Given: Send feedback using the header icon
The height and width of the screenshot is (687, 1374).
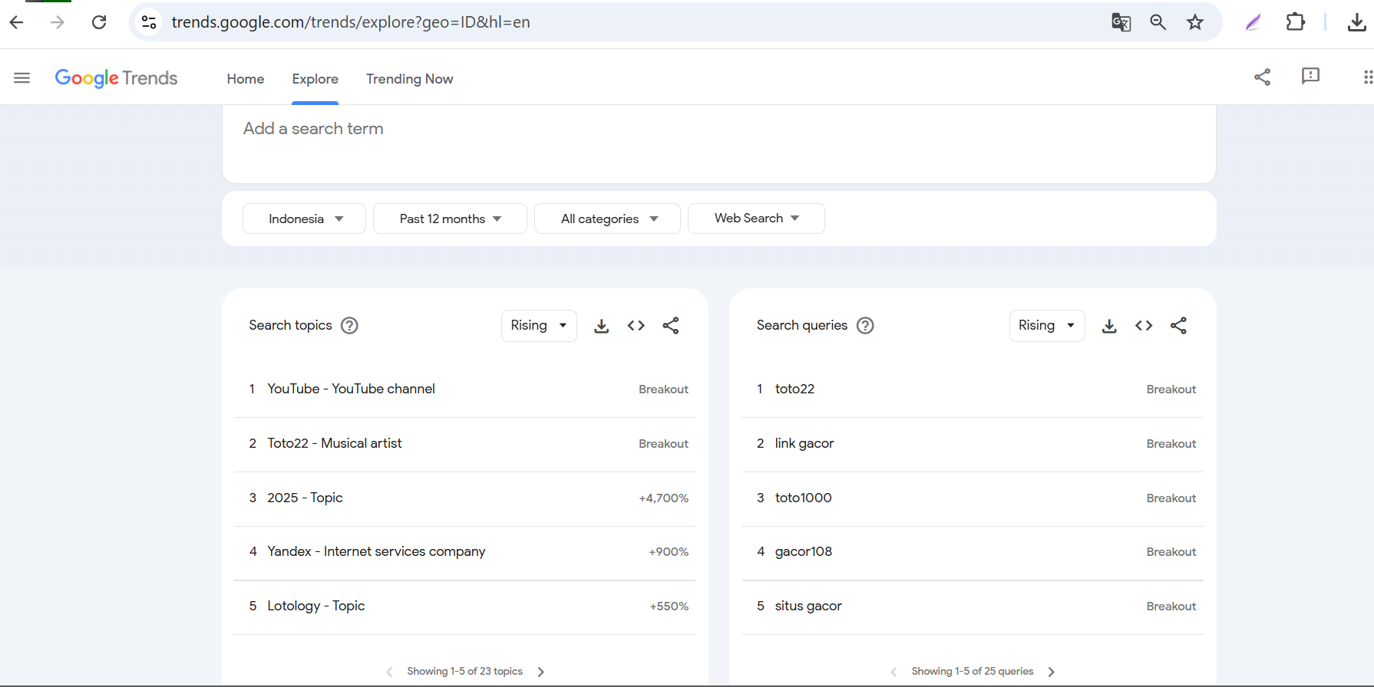Looking at the screenshot, I should tap(1310, 76).
